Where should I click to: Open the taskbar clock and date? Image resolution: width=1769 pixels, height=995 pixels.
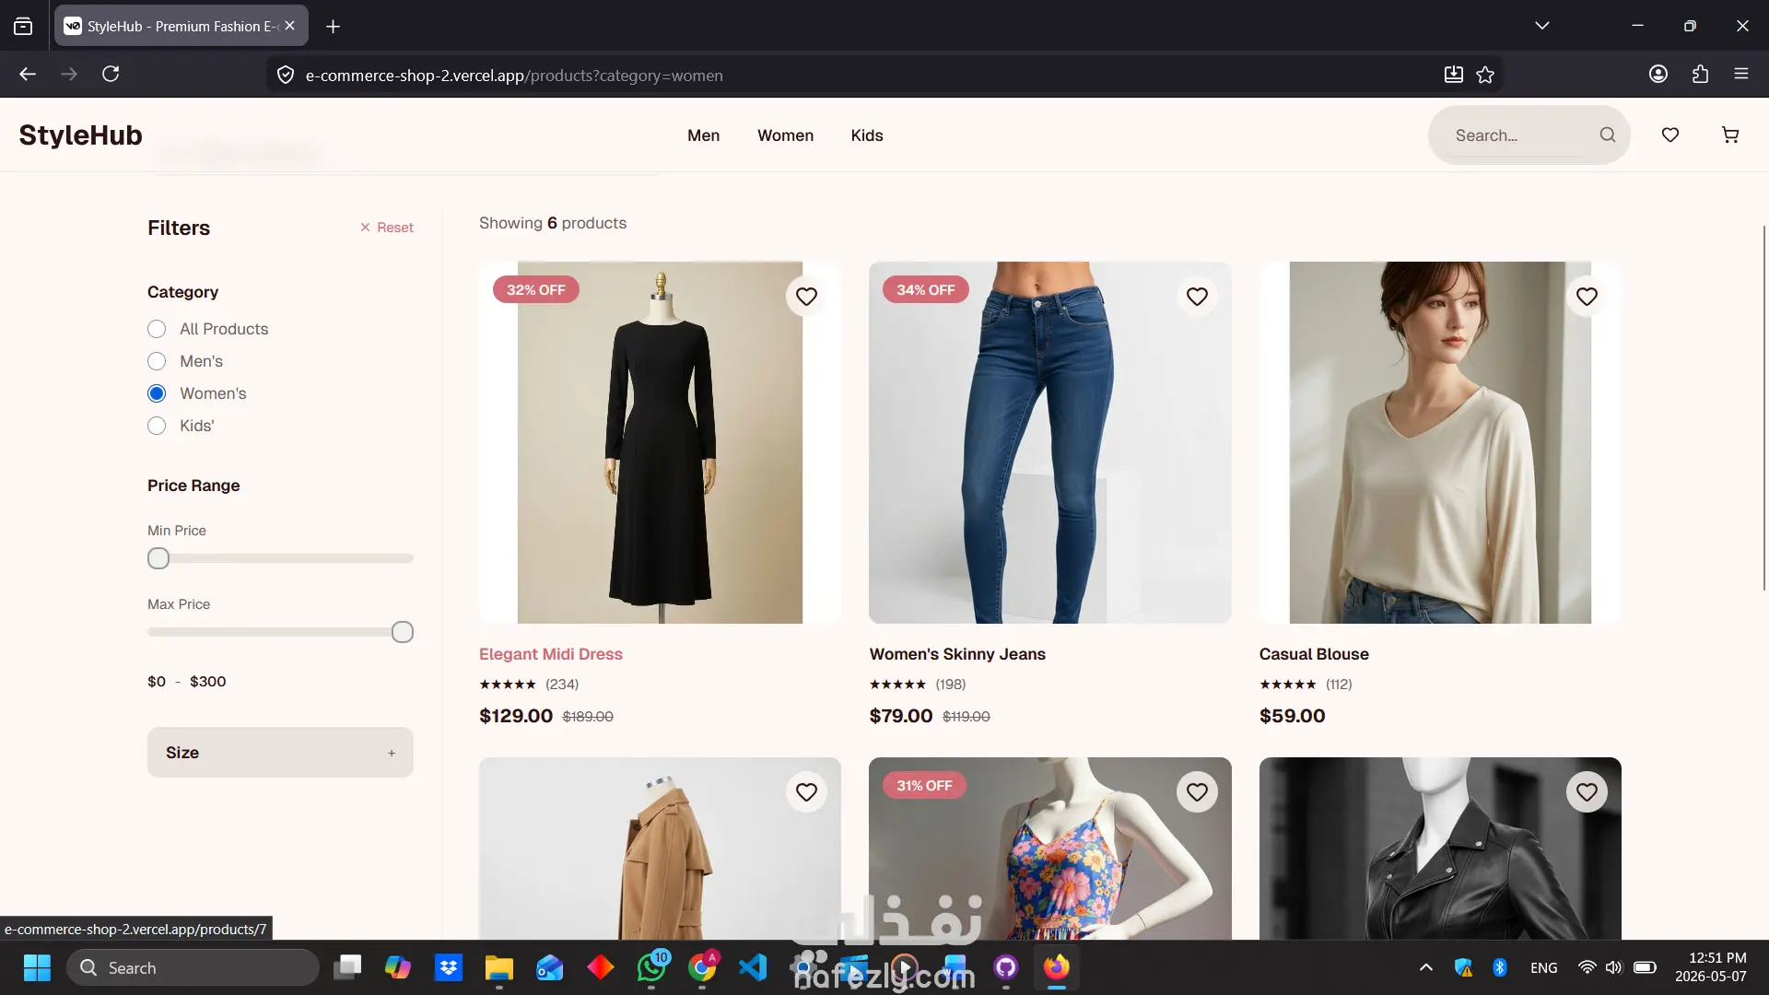pos(1711,967)
